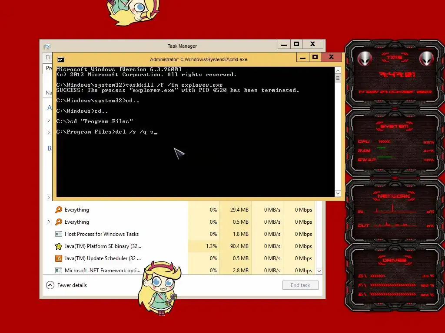Click the 1.3% CPU cell
Image resolution: width=445 pixels, height=333 pixels.
(x=204, y=246)
